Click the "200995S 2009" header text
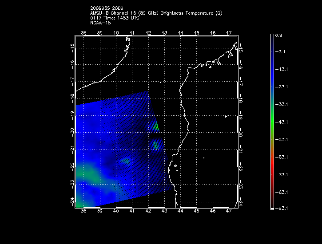Screen dimensions: 322x244 [106, 8]
